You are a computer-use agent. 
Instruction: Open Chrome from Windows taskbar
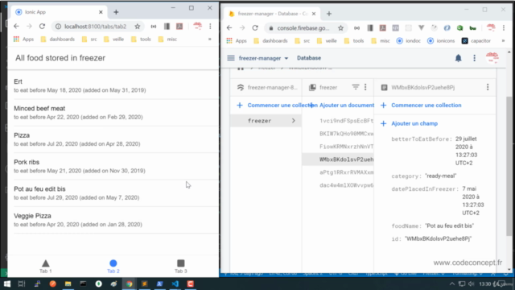[129, 284]
